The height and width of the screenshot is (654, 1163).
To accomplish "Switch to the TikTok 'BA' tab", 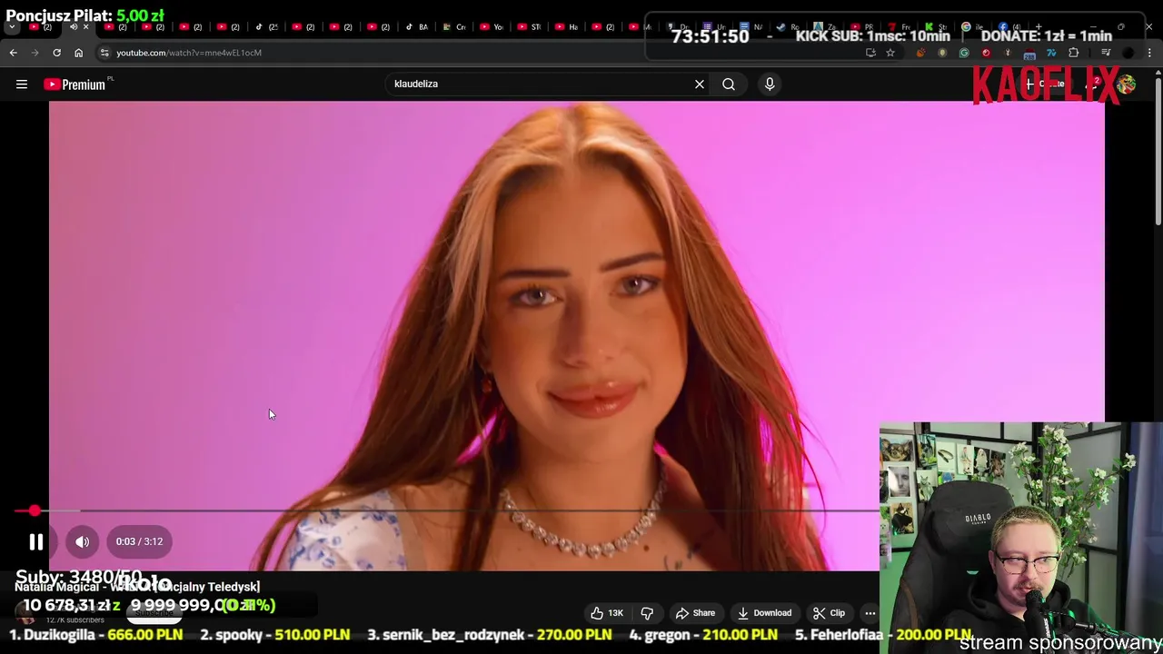I will (416, 27).
